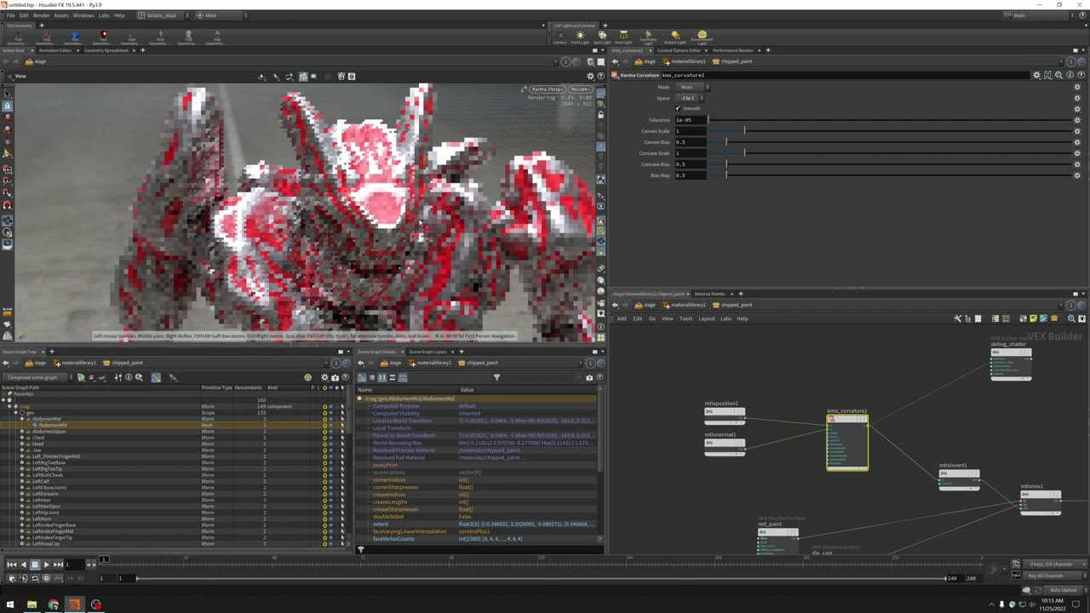Adjust the Convex Bias slider
The height and width of the screenshot is (613, 1090).
tap(891, 142)
